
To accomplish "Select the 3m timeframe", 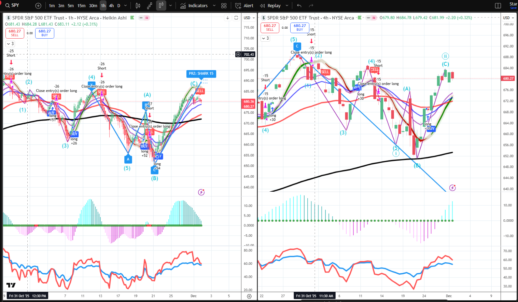I will click(x=61, y=5).
